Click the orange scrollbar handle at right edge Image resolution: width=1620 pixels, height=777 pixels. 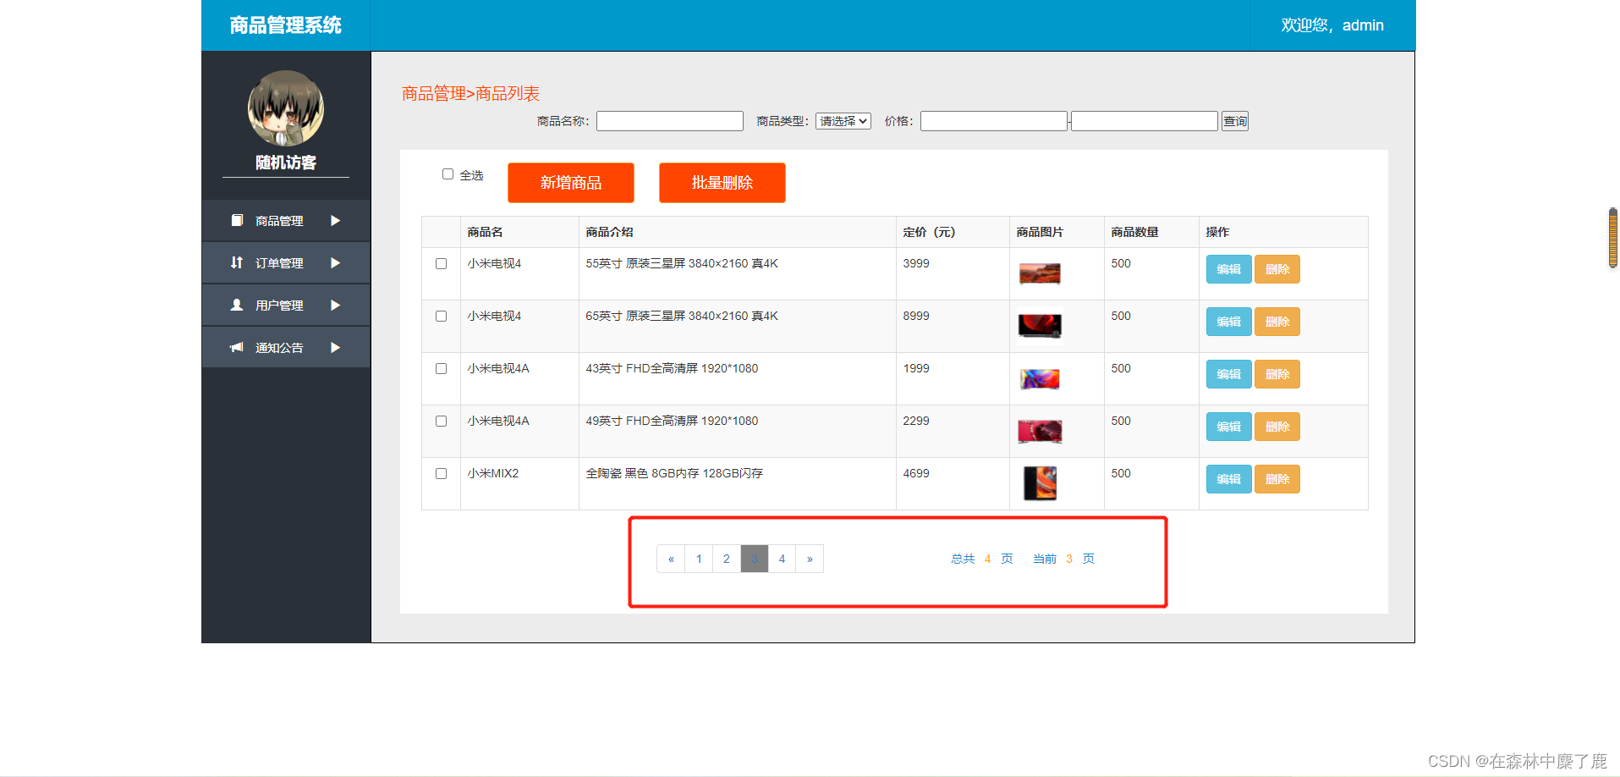coord(1613,238)
